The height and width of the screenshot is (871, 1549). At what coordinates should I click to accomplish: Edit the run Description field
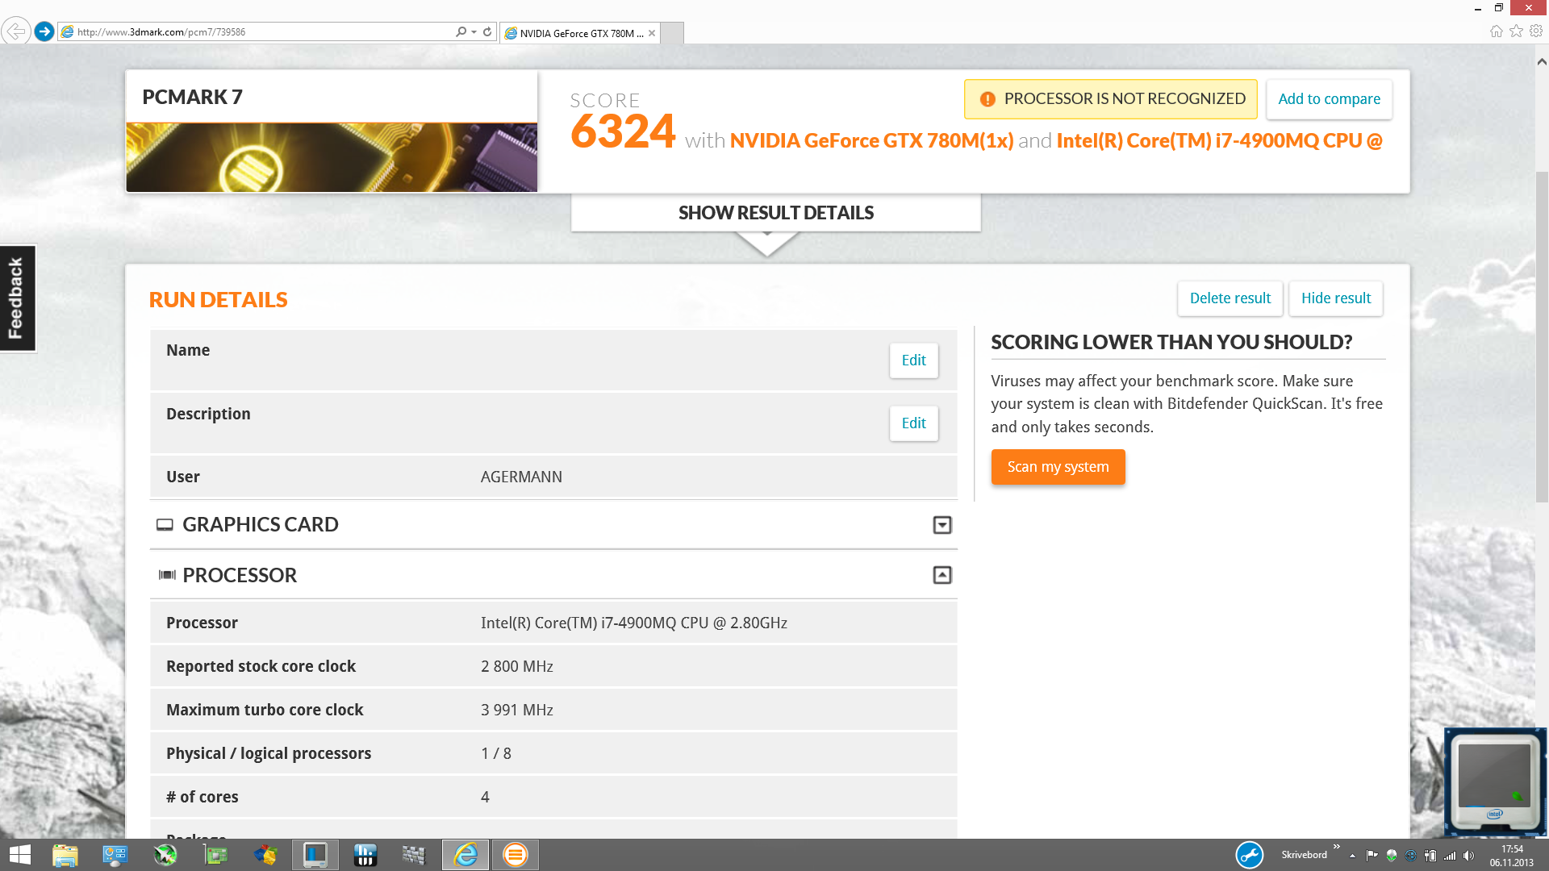(x=913, y=423)
